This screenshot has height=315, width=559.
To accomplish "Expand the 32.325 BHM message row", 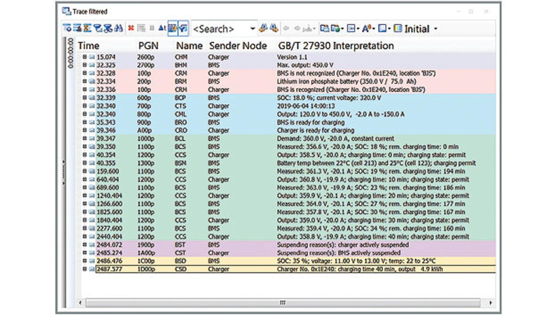I will pos(85,65).
